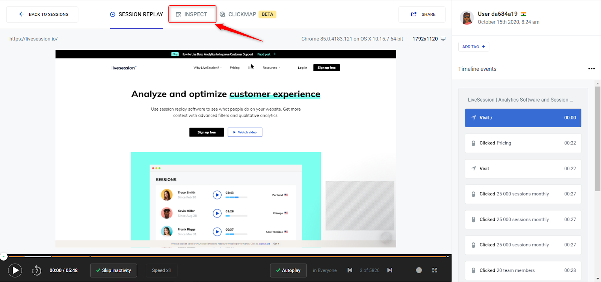Click the Read post link in the blog banner
The image size is (601, 282).
[x=266, y=54]
